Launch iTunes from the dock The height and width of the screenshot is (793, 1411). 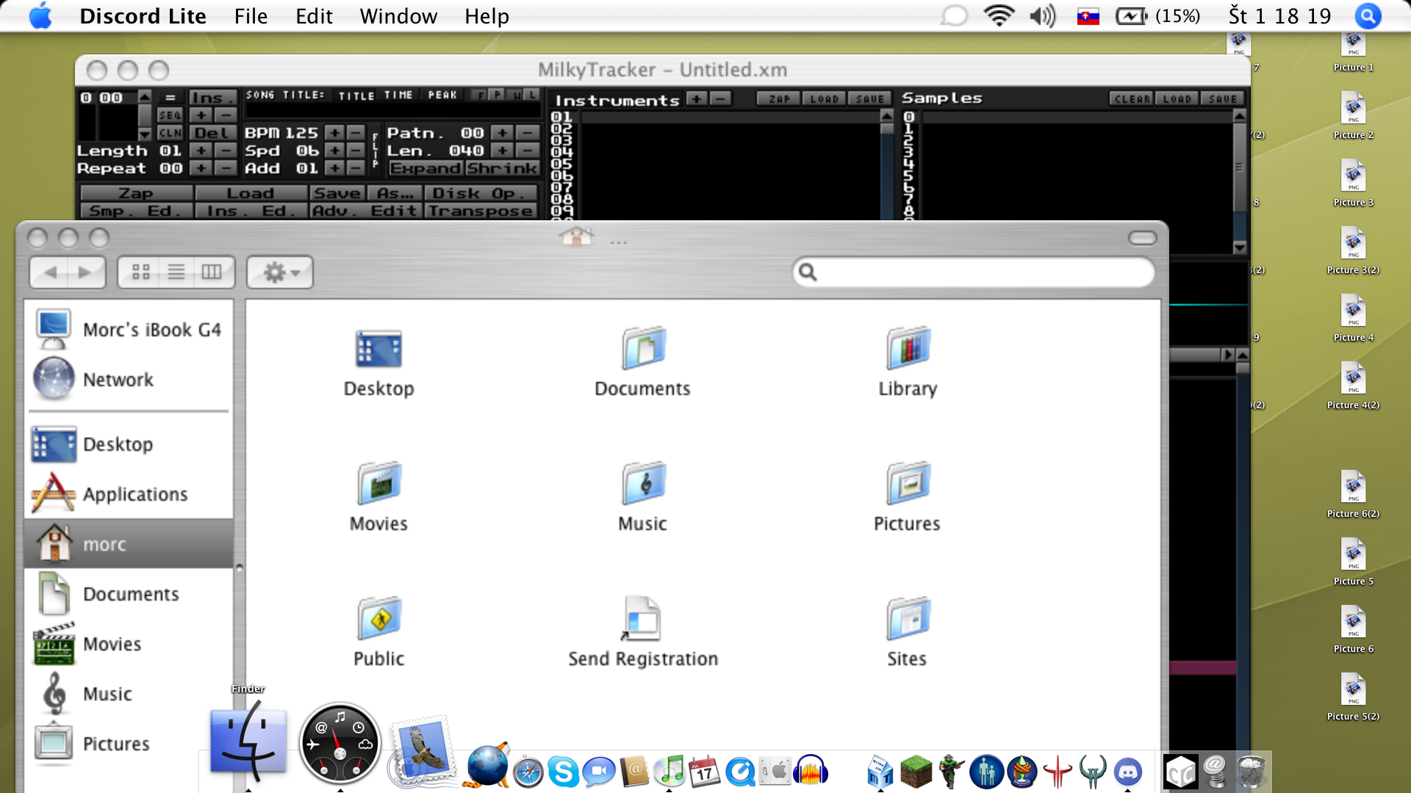669,772
